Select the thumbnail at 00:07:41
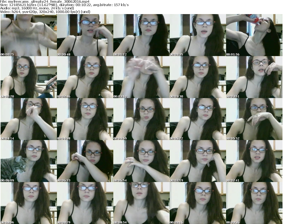This screenshot has height=224, width=283. (x=254, y=161)
